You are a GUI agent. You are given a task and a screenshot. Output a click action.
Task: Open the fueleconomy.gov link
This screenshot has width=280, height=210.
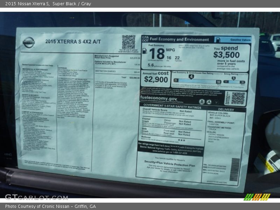pos(159,98)
